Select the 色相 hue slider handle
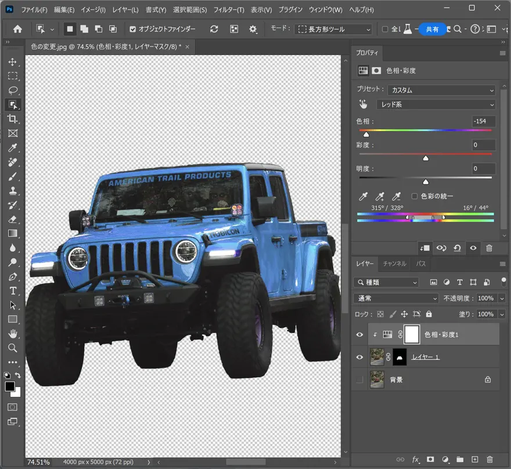The image size is (511, 469). [366, 135]
